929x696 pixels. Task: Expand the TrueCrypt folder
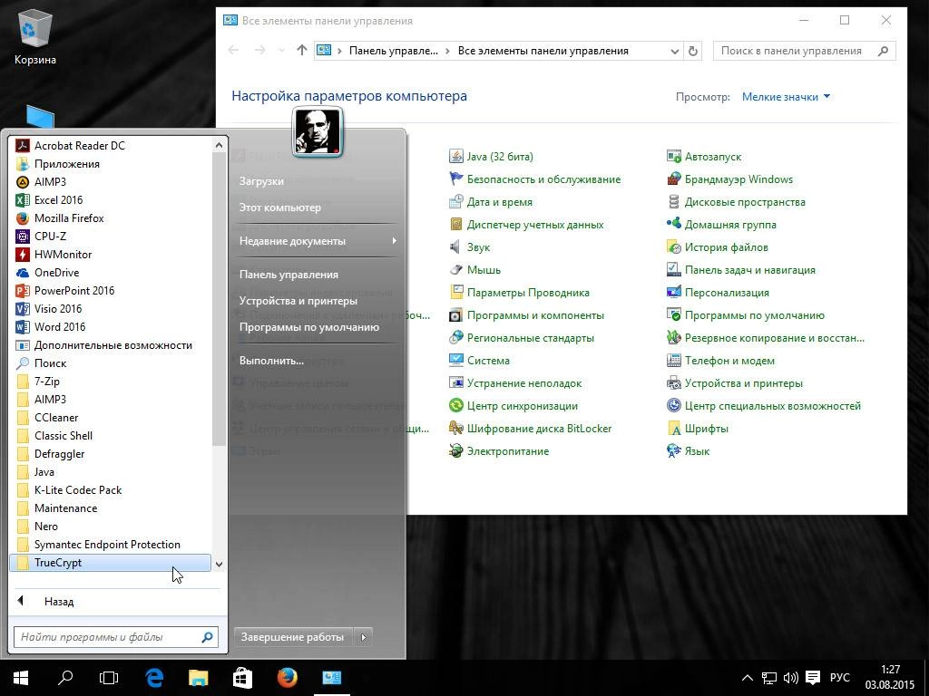(x=110, y=563)
